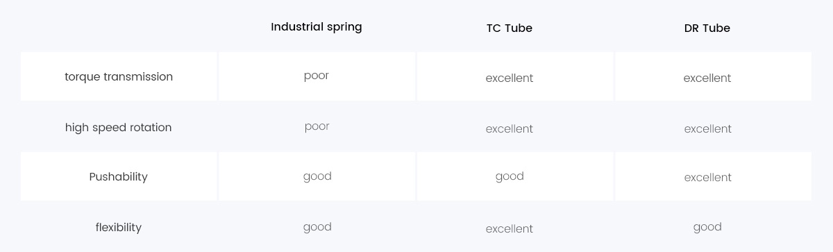Click the flexibility row label
Image resolution: width=833 pixels, height=252 pixels.
click(x=119, y=227)
